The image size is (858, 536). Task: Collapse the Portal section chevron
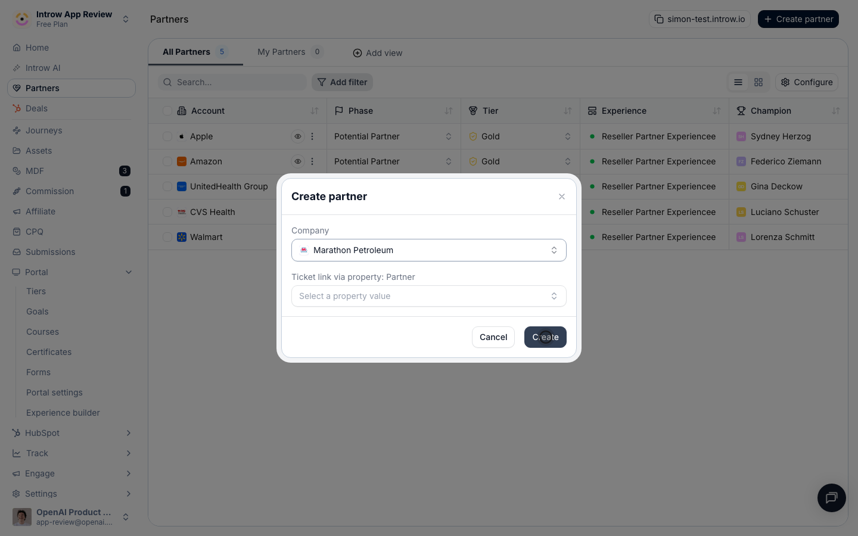click(x=129, y=272)
